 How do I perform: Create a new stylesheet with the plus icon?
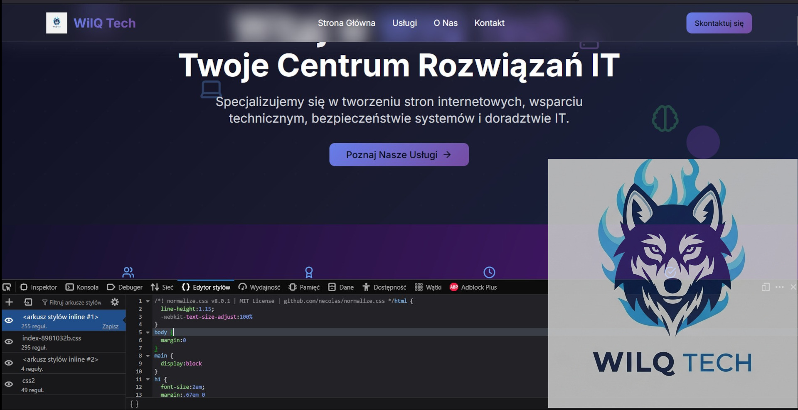9,302
